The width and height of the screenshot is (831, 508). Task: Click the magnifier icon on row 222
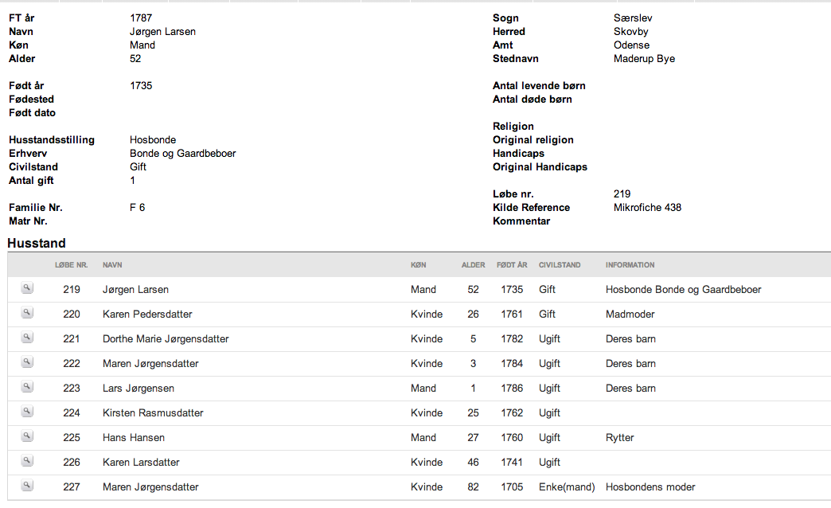coord(27,362)
